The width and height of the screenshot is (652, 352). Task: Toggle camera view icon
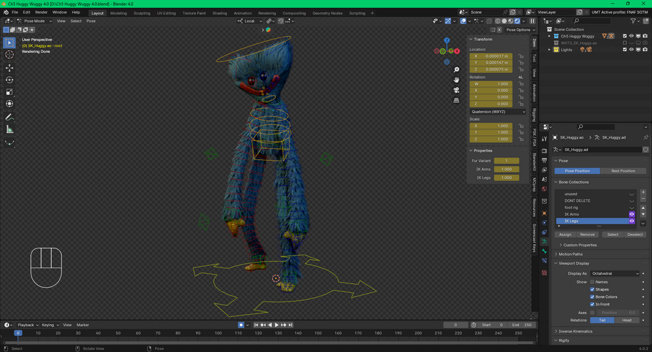click(456, 90)
